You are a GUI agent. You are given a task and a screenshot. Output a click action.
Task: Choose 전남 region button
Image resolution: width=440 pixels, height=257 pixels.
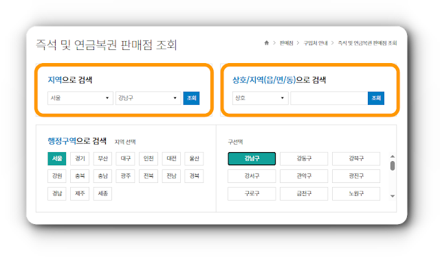pos(171,176)
